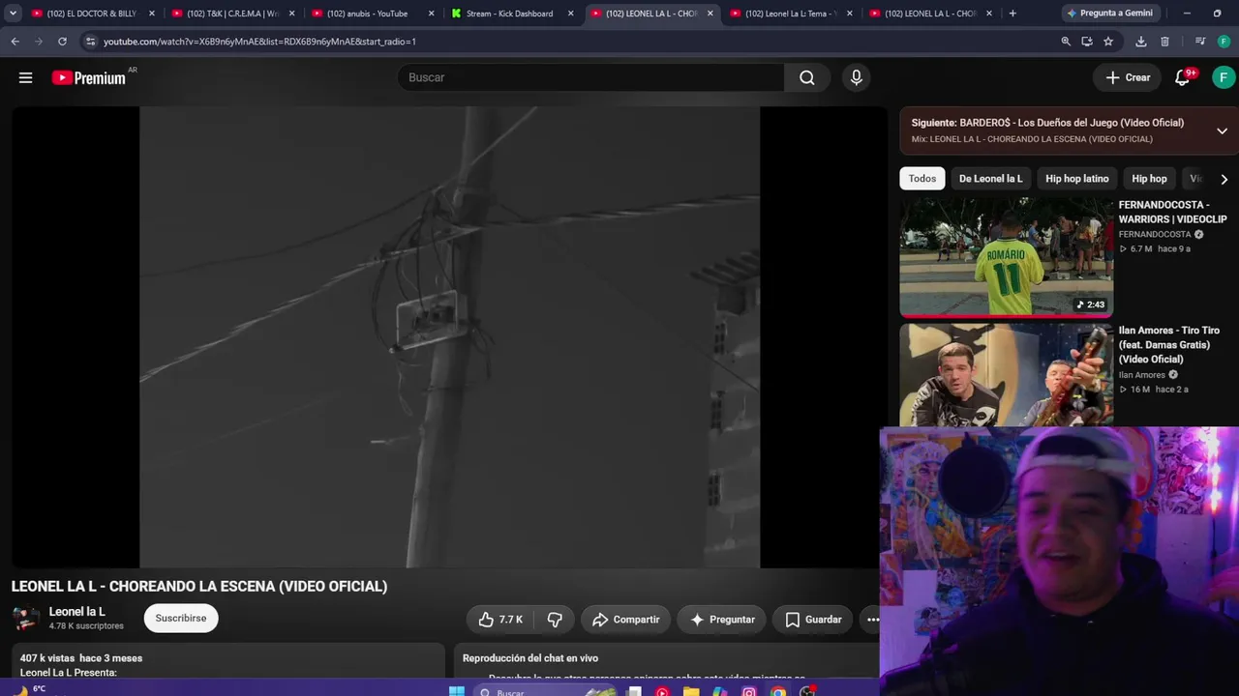Open the account avatar menu on YouTube
Image resolution: width=1239 pixels, height=696 pixels.
tap(1224, 77)
